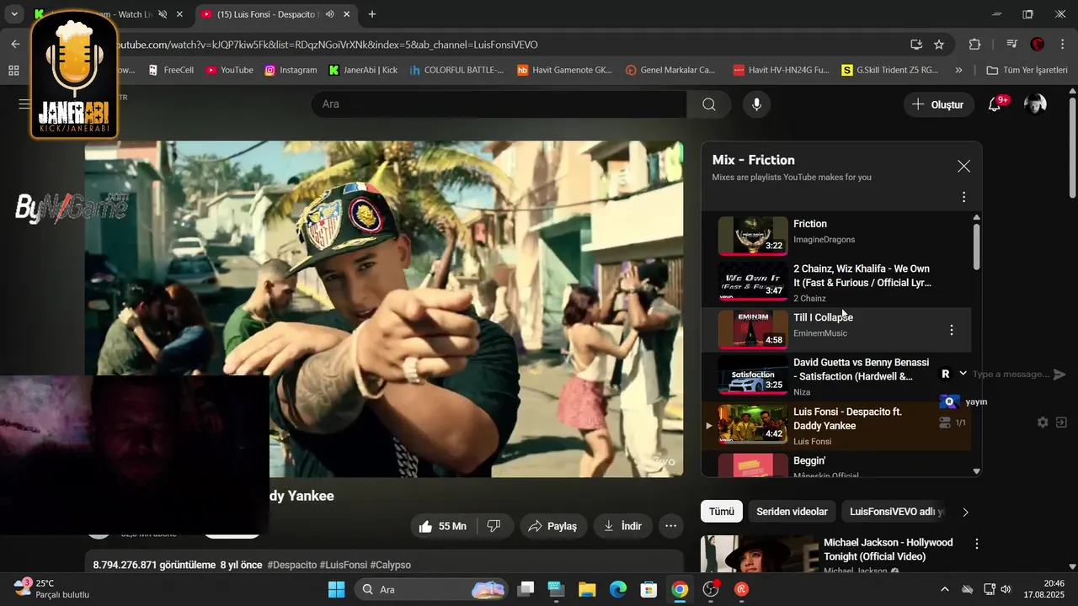
Task: Open Michael Jackson Hollywood Tonight video
Action: pos(888,550)
